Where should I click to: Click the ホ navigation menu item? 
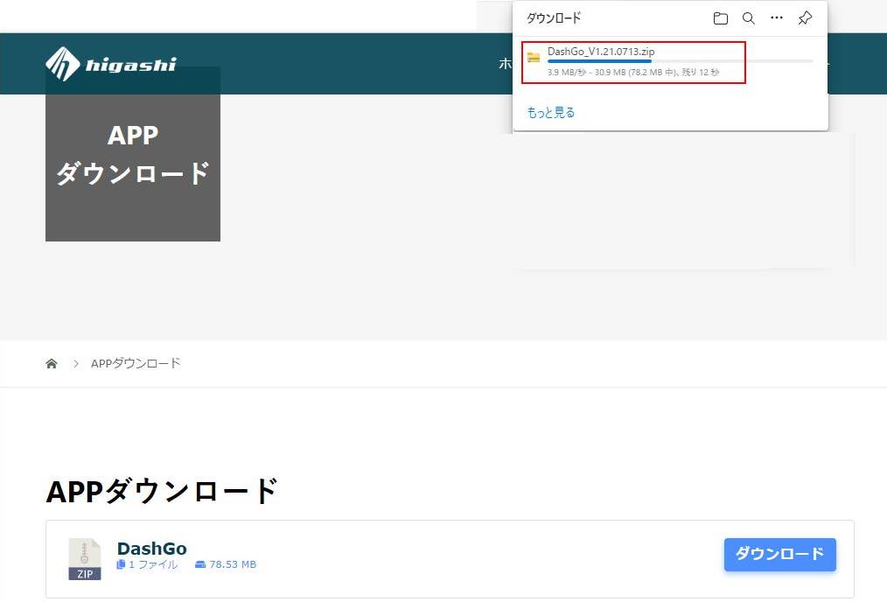pyautogui.click(x=505, y=63)
